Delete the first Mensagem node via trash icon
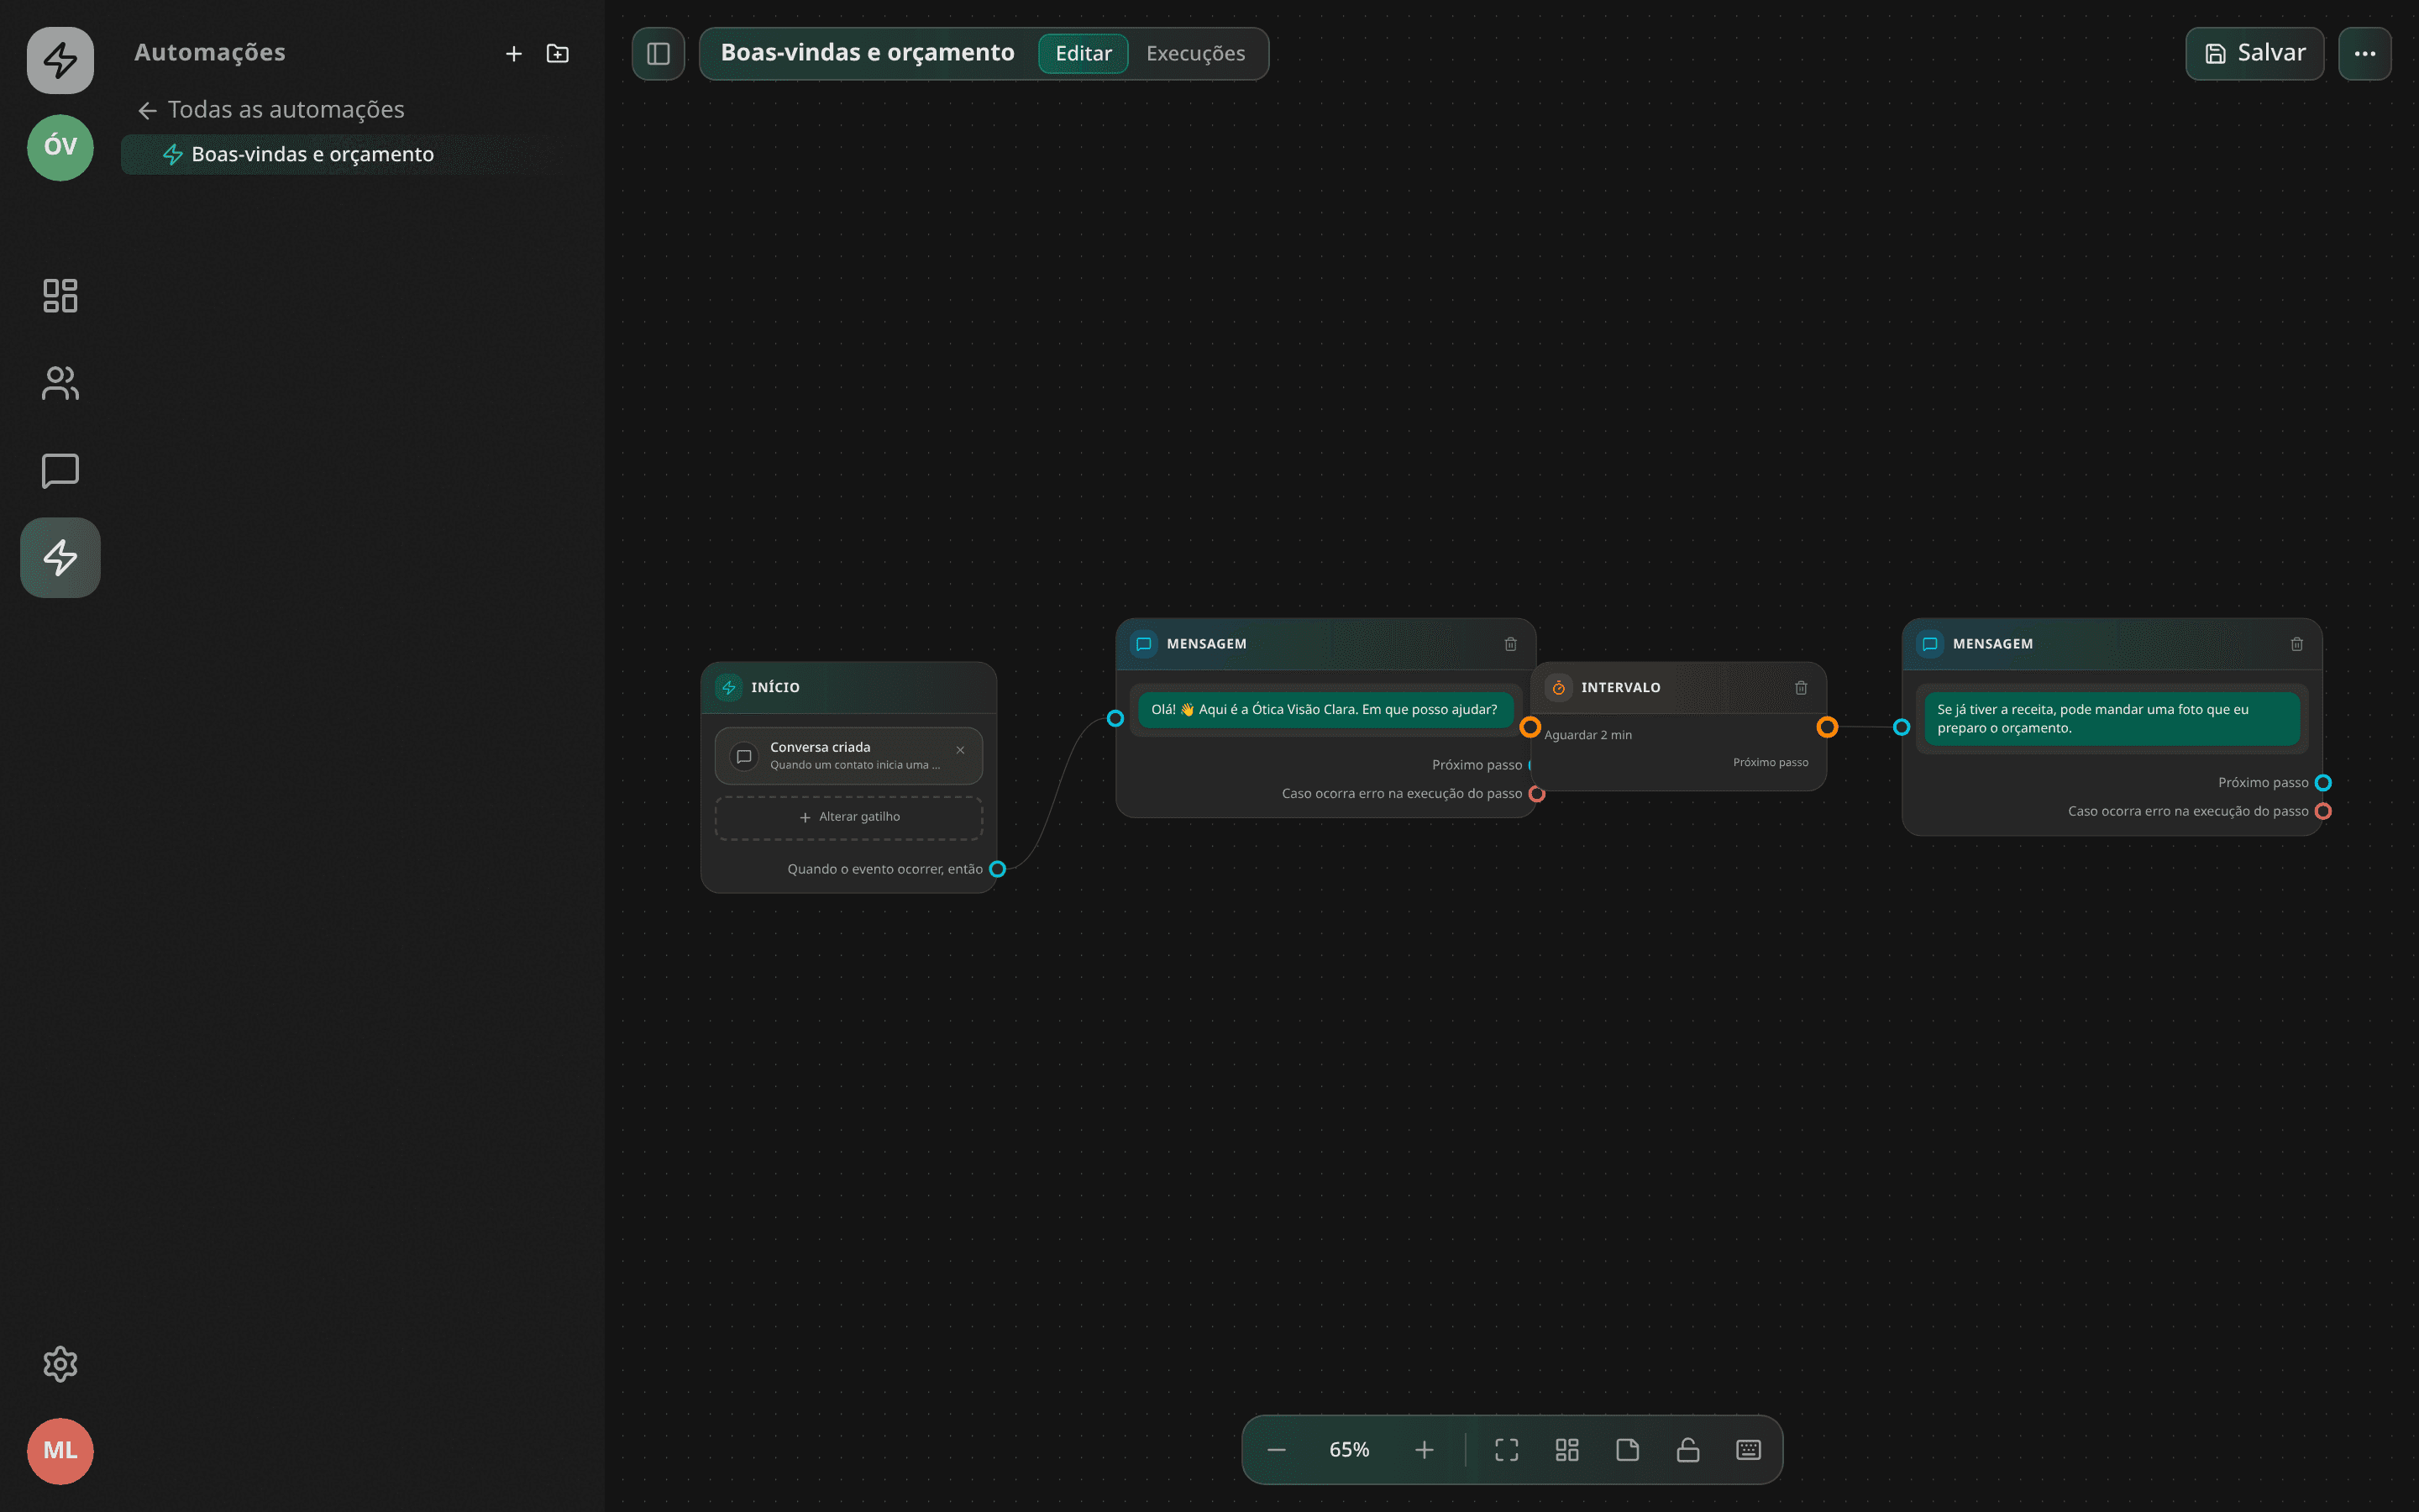2419x1512 pixels. 1510,644
